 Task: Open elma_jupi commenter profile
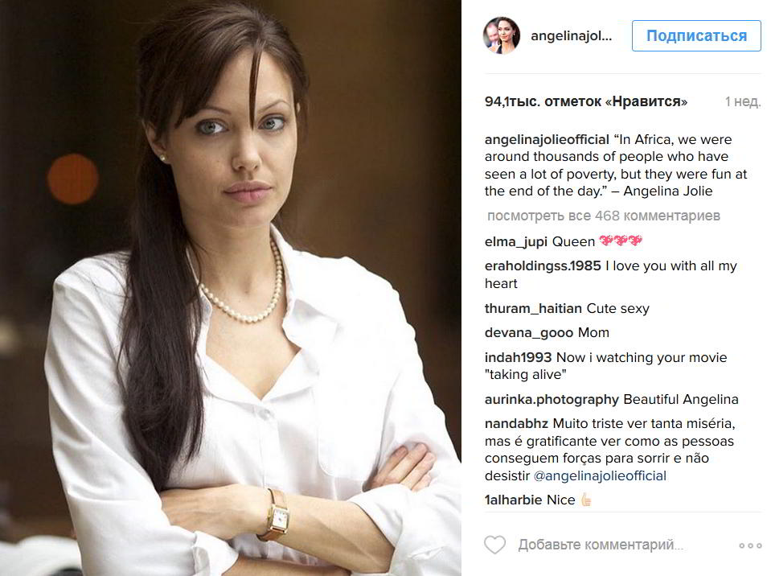(x=515, y=242)
